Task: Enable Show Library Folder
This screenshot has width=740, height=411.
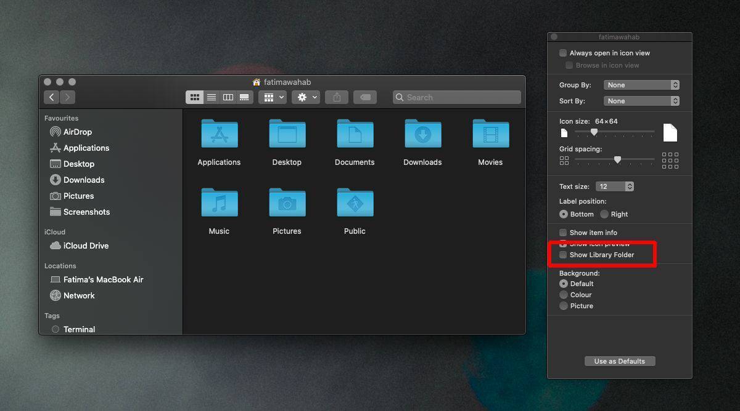Action: tap(563, 255)
